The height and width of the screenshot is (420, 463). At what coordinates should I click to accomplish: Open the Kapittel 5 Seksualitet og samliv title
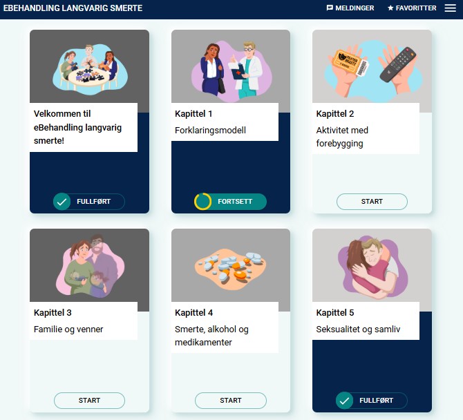(358, 321)
